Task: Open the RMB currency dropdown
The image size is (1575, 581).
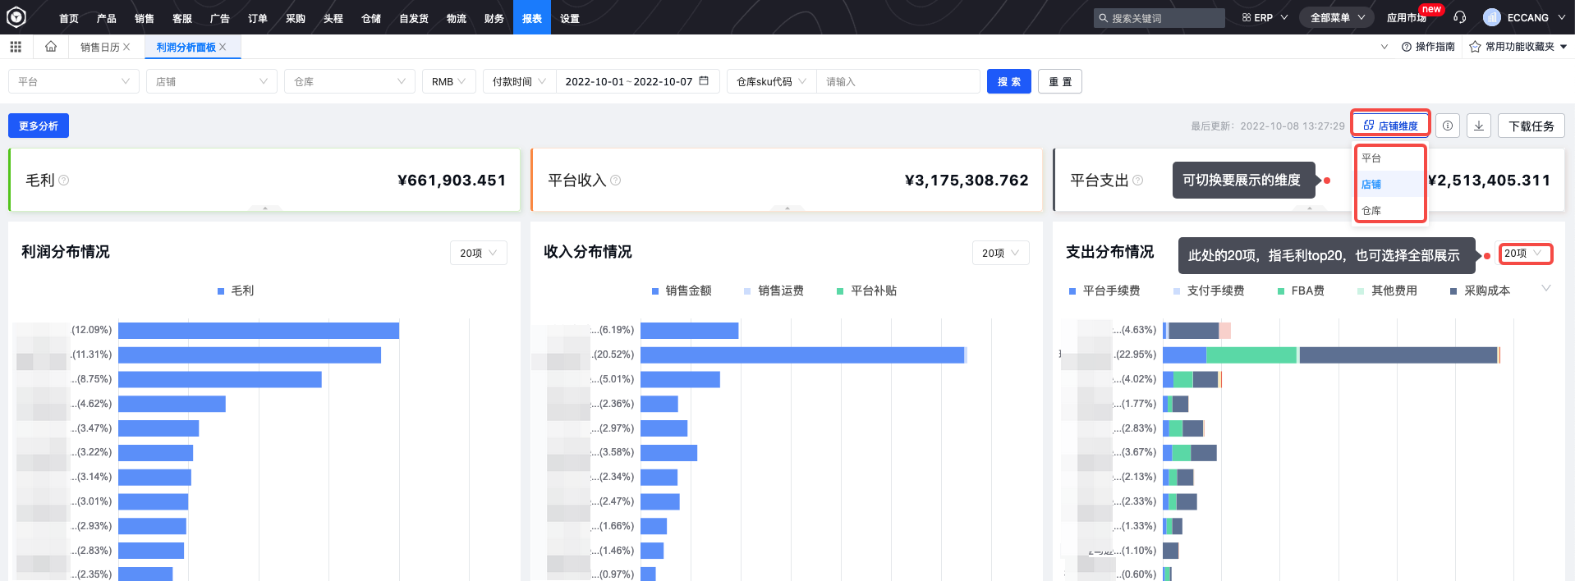Action: 448,81
